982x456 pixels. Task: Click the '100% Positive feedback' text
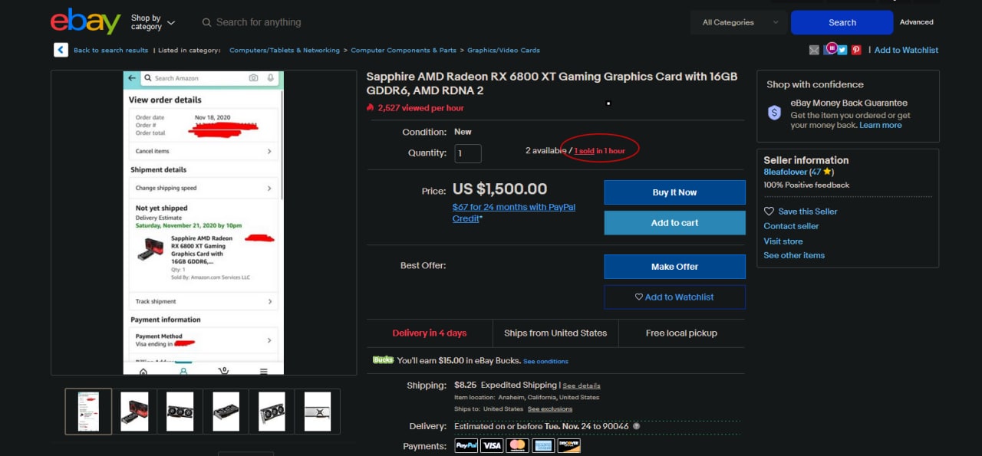806,185
